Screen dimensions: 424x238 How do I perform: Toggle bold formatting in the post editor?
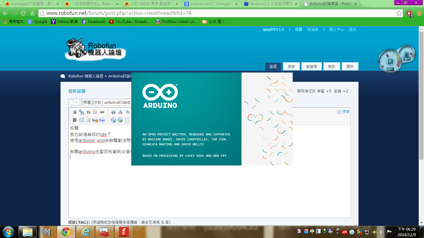click(74, 112)
